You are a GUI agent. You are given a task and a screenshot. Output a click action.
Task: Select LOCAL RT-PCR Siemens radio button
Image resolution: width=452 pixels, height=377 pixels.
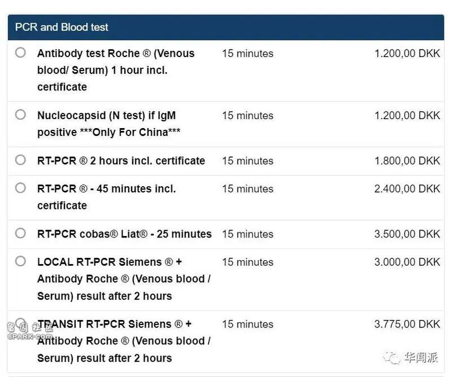[x=20, y=261]
